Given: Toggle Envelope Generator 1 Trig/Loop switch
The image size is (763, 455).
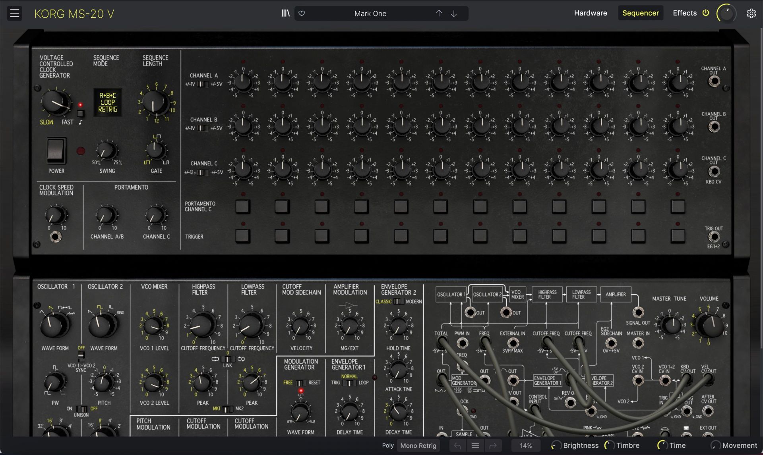Looking at the screenshot, I should click(x=349, y=383).
